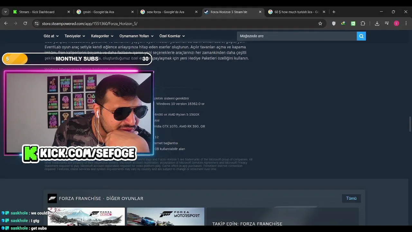Click the Takip Edin: Forza Franchise panel
The image size is (412, 232).
click(x=282, y=217)
